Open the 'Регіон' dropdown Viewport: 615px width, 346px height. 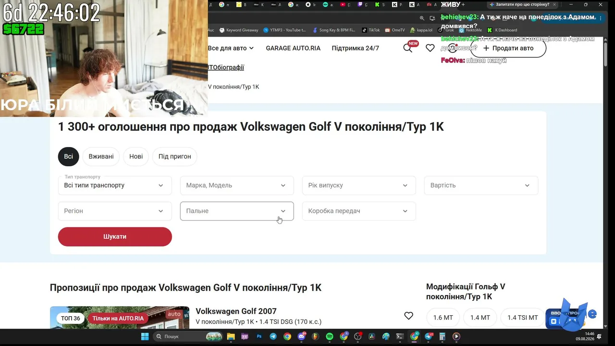point(115,211)
